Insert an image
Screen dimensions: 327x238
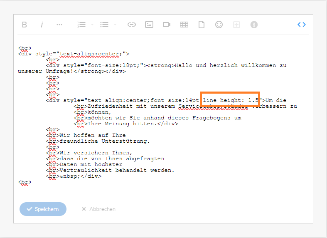pyautogui.click(x=149, y=25)
